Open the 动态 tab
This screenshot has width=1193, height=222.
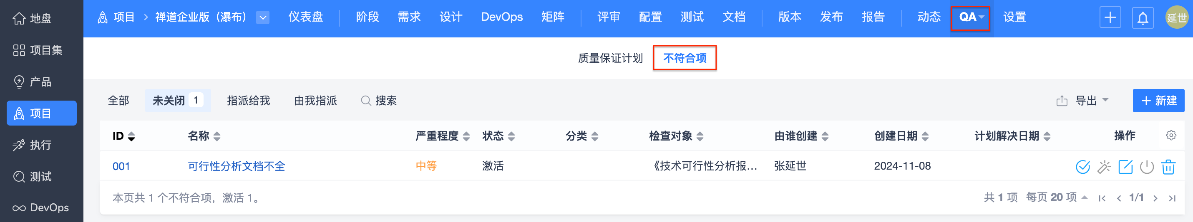pos(929,17)
